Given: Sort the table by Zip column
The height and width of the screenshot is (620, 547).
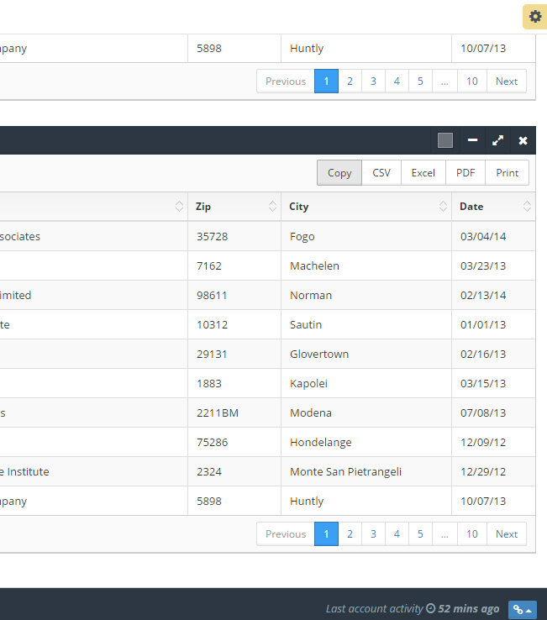Looking at the screenshot, I should pyautogui.click(x=234, y=207).
